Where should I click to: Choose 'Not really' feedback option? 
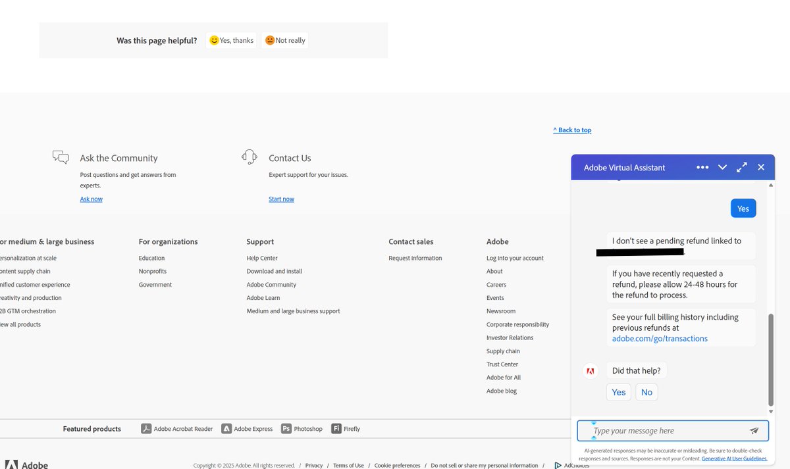tap(285, 41)
